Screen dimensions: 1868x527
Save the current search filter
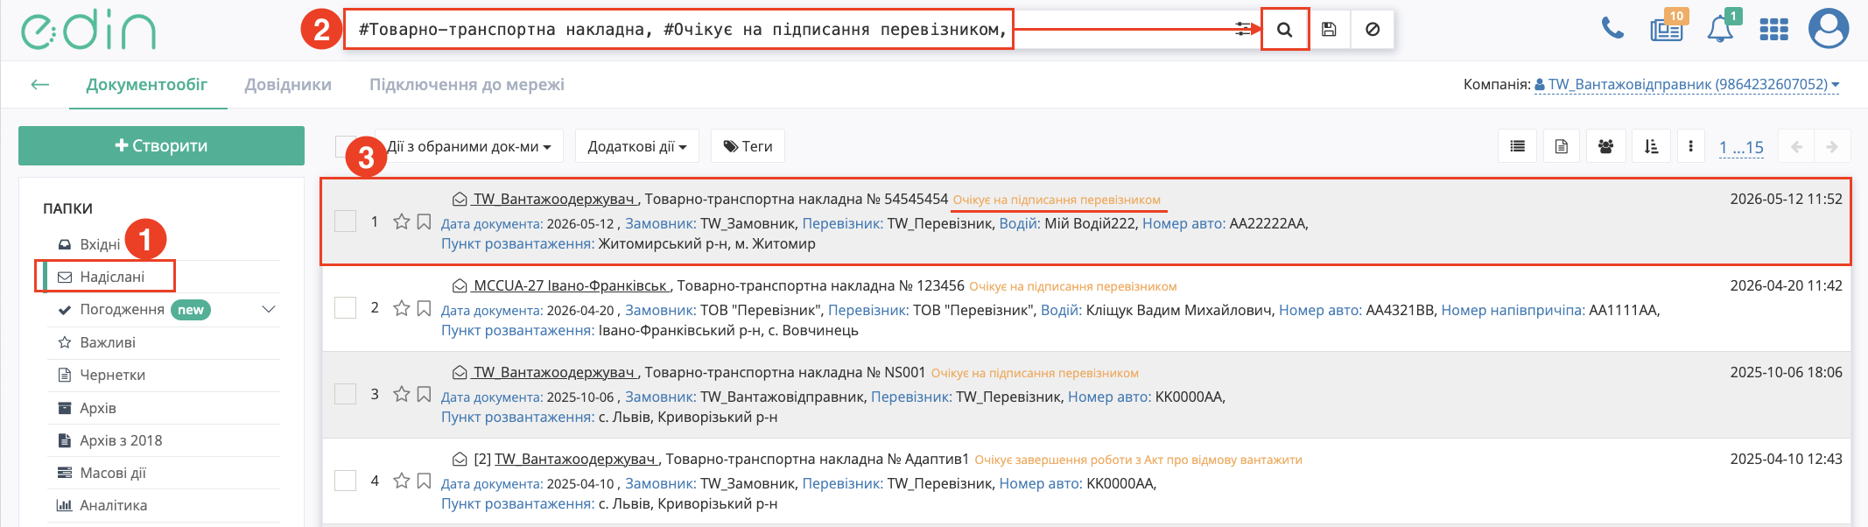(x=1329, y=30)
